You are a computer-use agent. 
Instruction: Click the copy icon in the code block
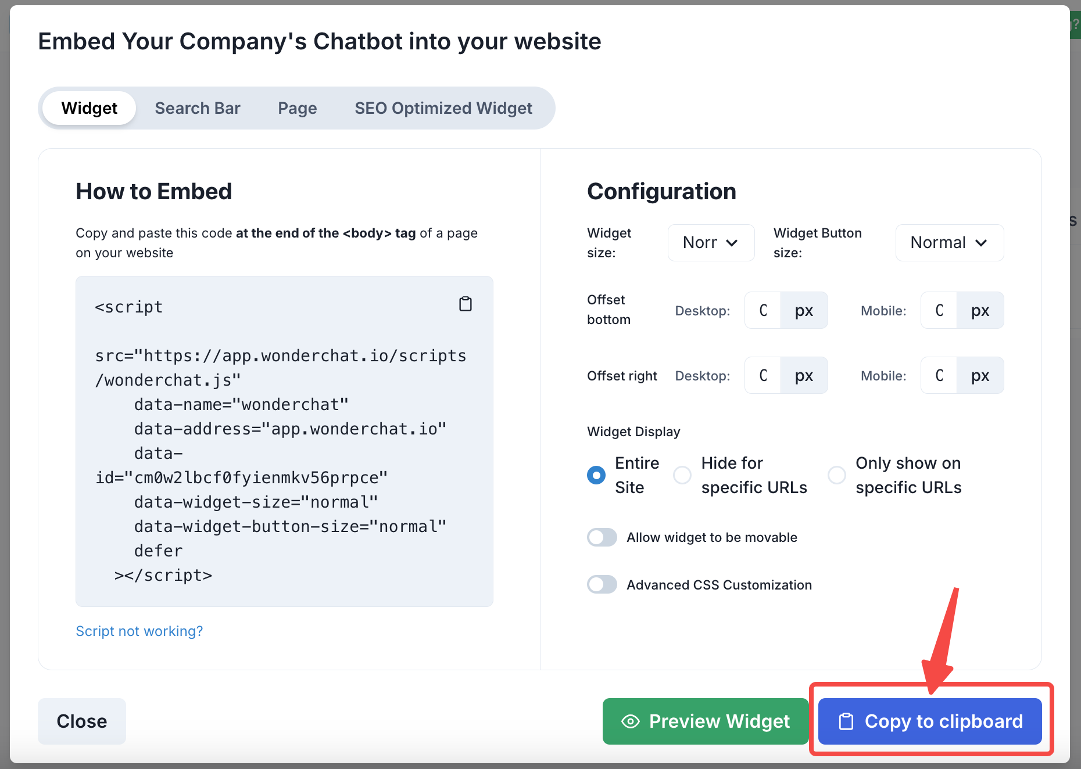466,304
